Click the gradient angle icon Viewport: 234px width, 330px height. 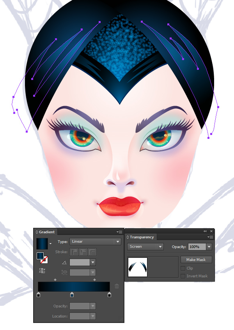(64, 262)
